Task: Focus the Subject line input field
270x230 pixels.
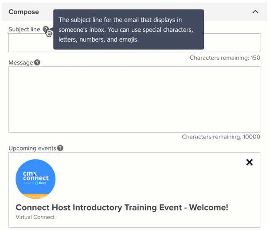Action: click(x=134, y=42)
